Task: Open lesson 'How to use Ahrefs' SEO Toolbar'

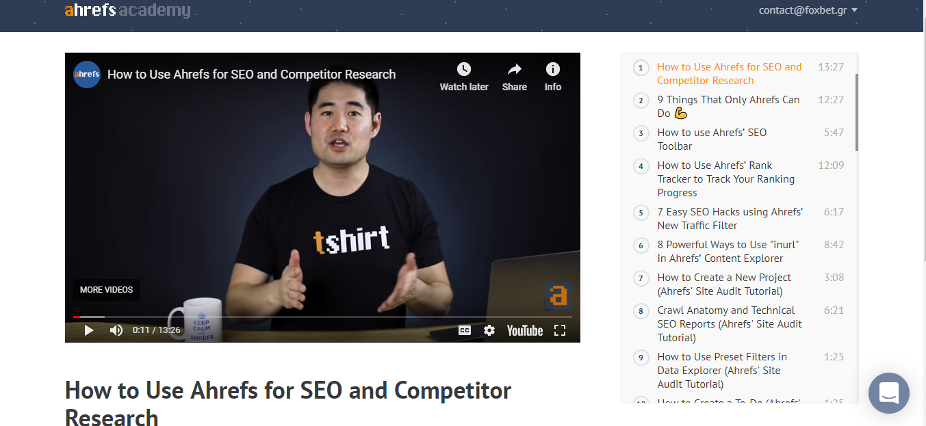Action: point(712,139)
